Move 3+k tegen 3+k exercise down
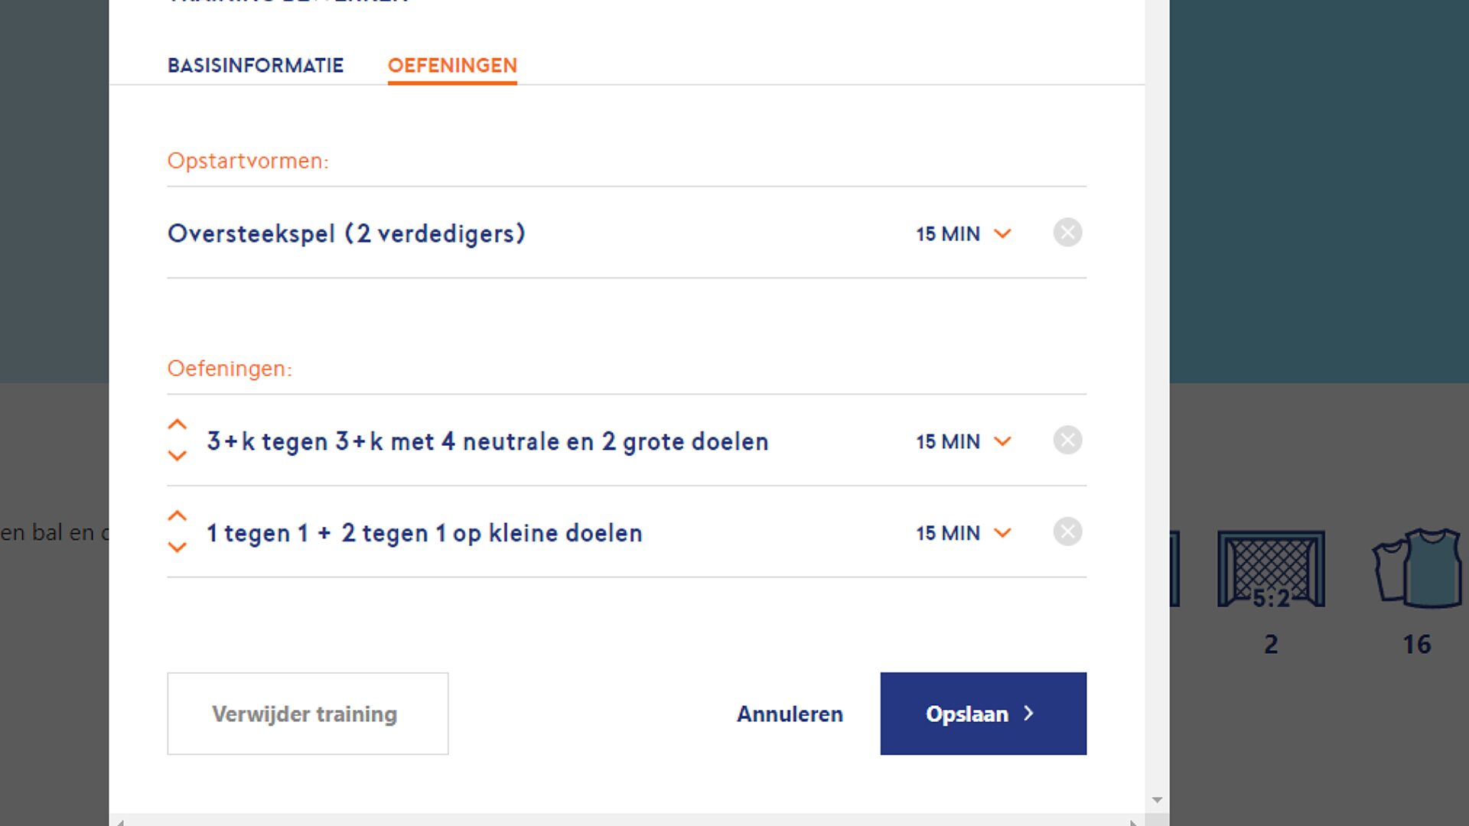The image size is (1469, 826). [x=177, y=456]
